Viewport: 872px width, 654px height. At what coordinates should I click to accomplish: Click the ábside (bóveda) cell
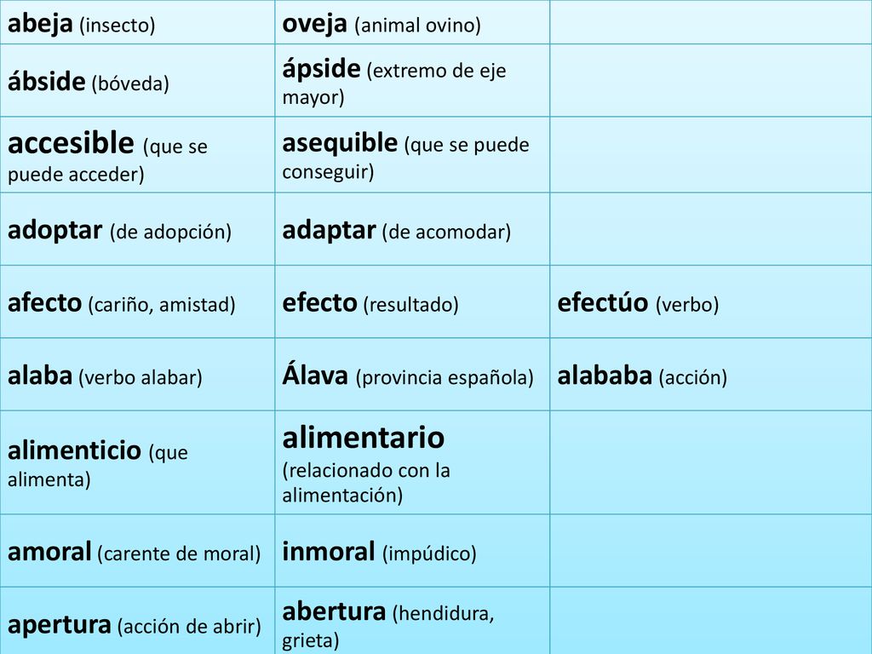(137, 81)
